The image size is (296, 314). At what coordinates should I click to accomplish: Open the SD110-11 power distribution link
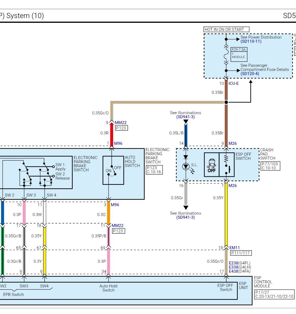[x=251, y=41]
